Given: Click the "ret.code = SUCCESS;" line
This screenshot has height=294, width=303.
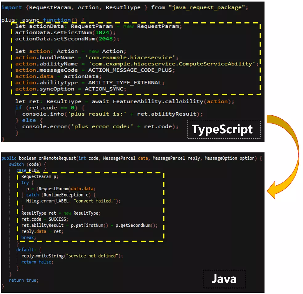Looking at the screenshot, I should click(45, 219).
